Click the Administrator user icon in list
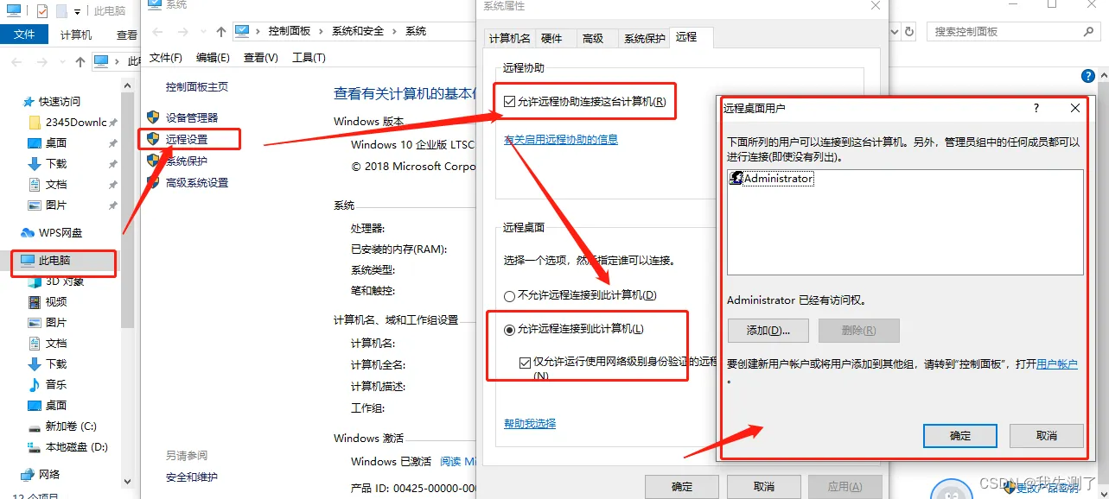The width and height of the screenshot is (1109, 499). (736, 179)
